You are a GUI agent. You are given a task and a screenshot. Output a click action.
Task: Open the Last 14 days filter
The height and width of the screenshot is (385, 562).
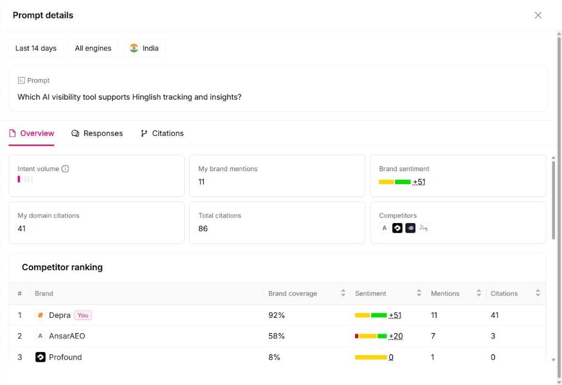click(36, 48)
